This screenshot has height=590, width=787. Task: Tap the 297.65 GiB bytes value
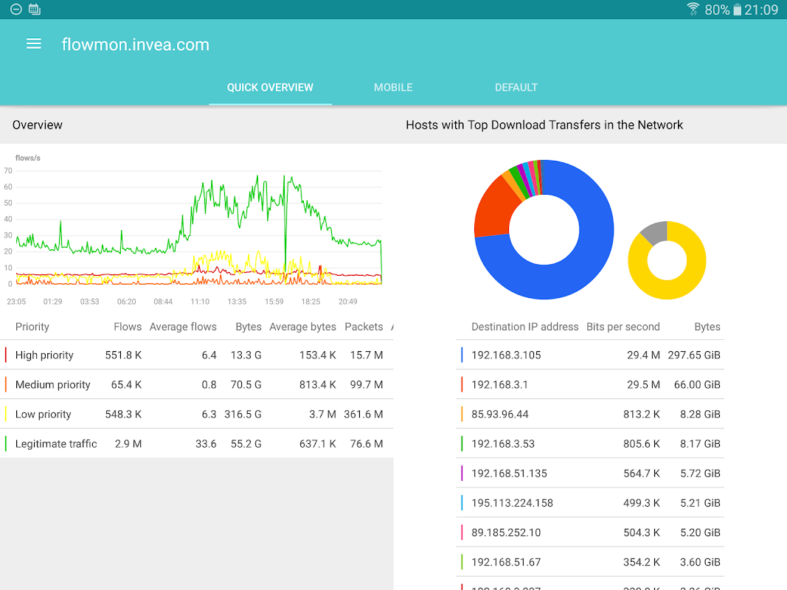tap(694, 355)
